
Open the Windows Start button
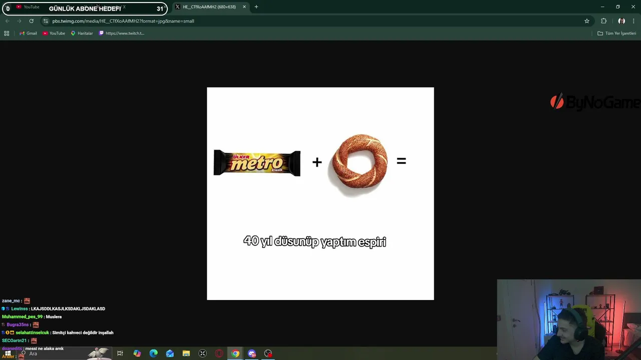tap(8, 353)
